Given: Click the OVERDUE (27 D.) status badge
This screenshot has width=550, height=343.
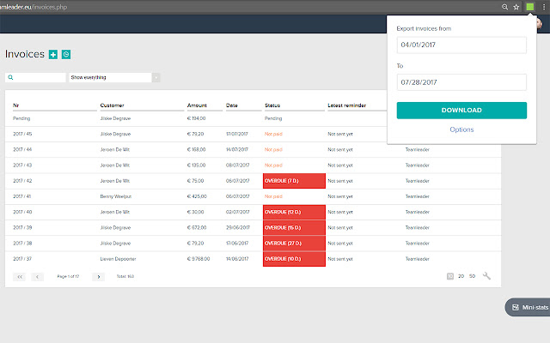Looking at the screenshot, I should pos(294,244).
